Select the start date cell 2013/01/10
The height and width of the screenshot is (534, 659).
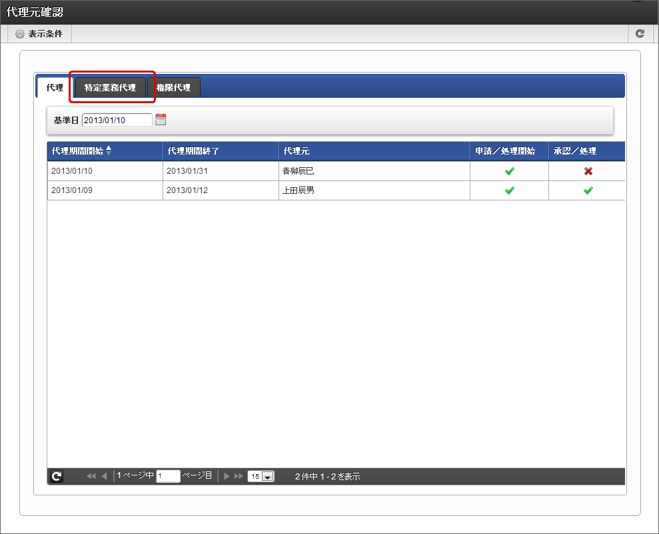point(105,171)
